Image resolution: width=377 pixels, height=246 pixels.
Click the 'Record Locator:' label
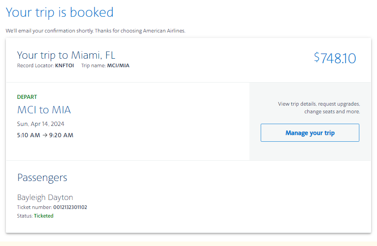pyautogui.click(x=35, y=65)
